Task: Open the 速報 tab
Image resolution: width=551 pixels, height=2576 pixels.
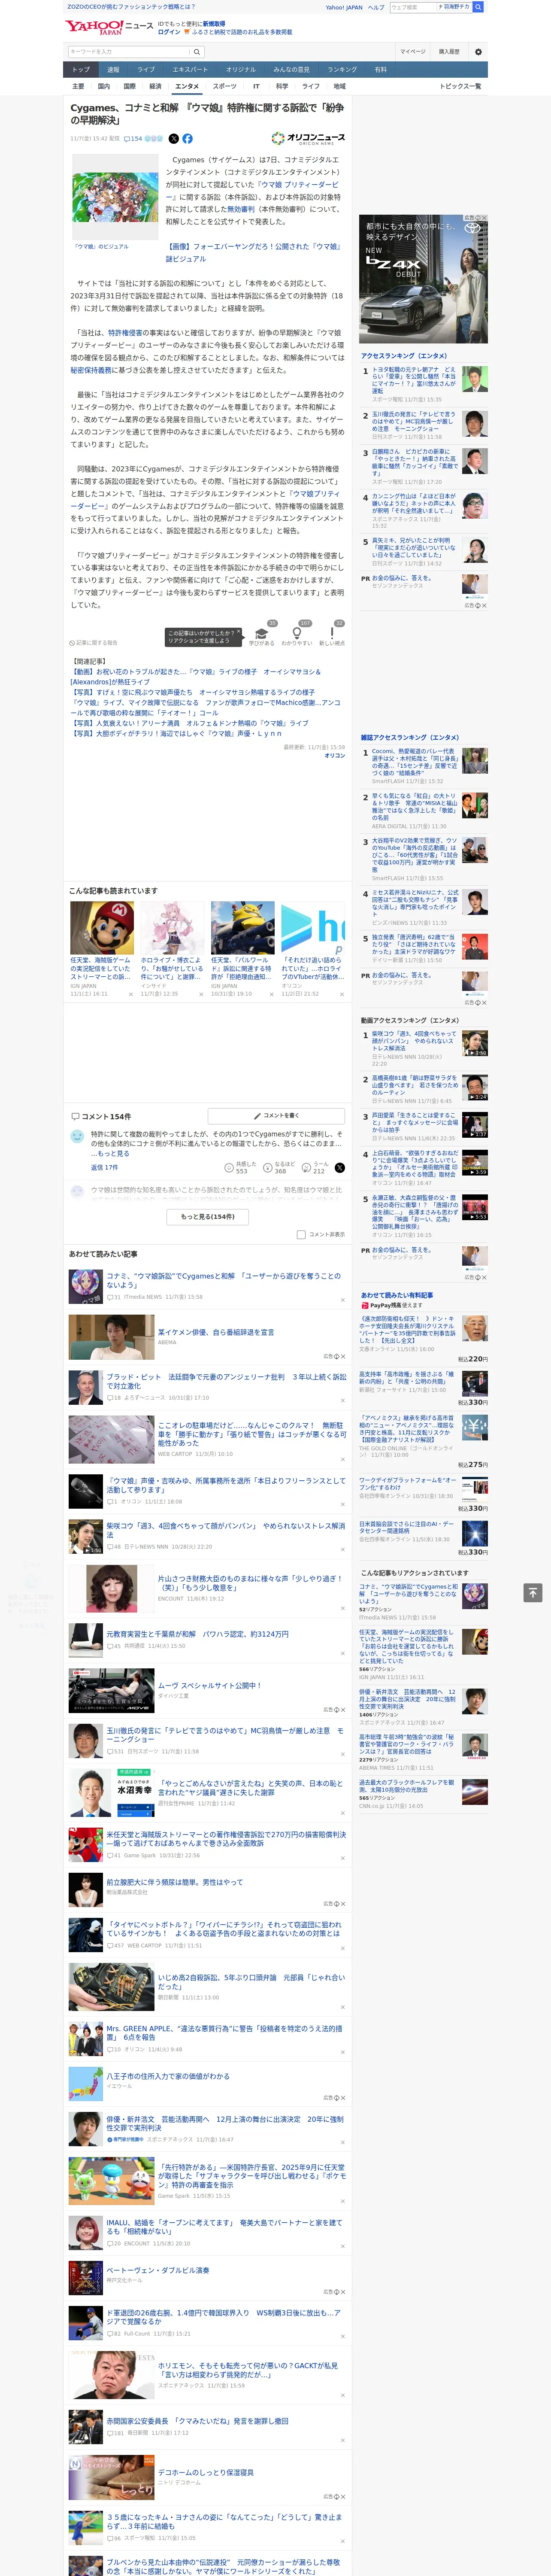Action: click(x=113, y=69)
